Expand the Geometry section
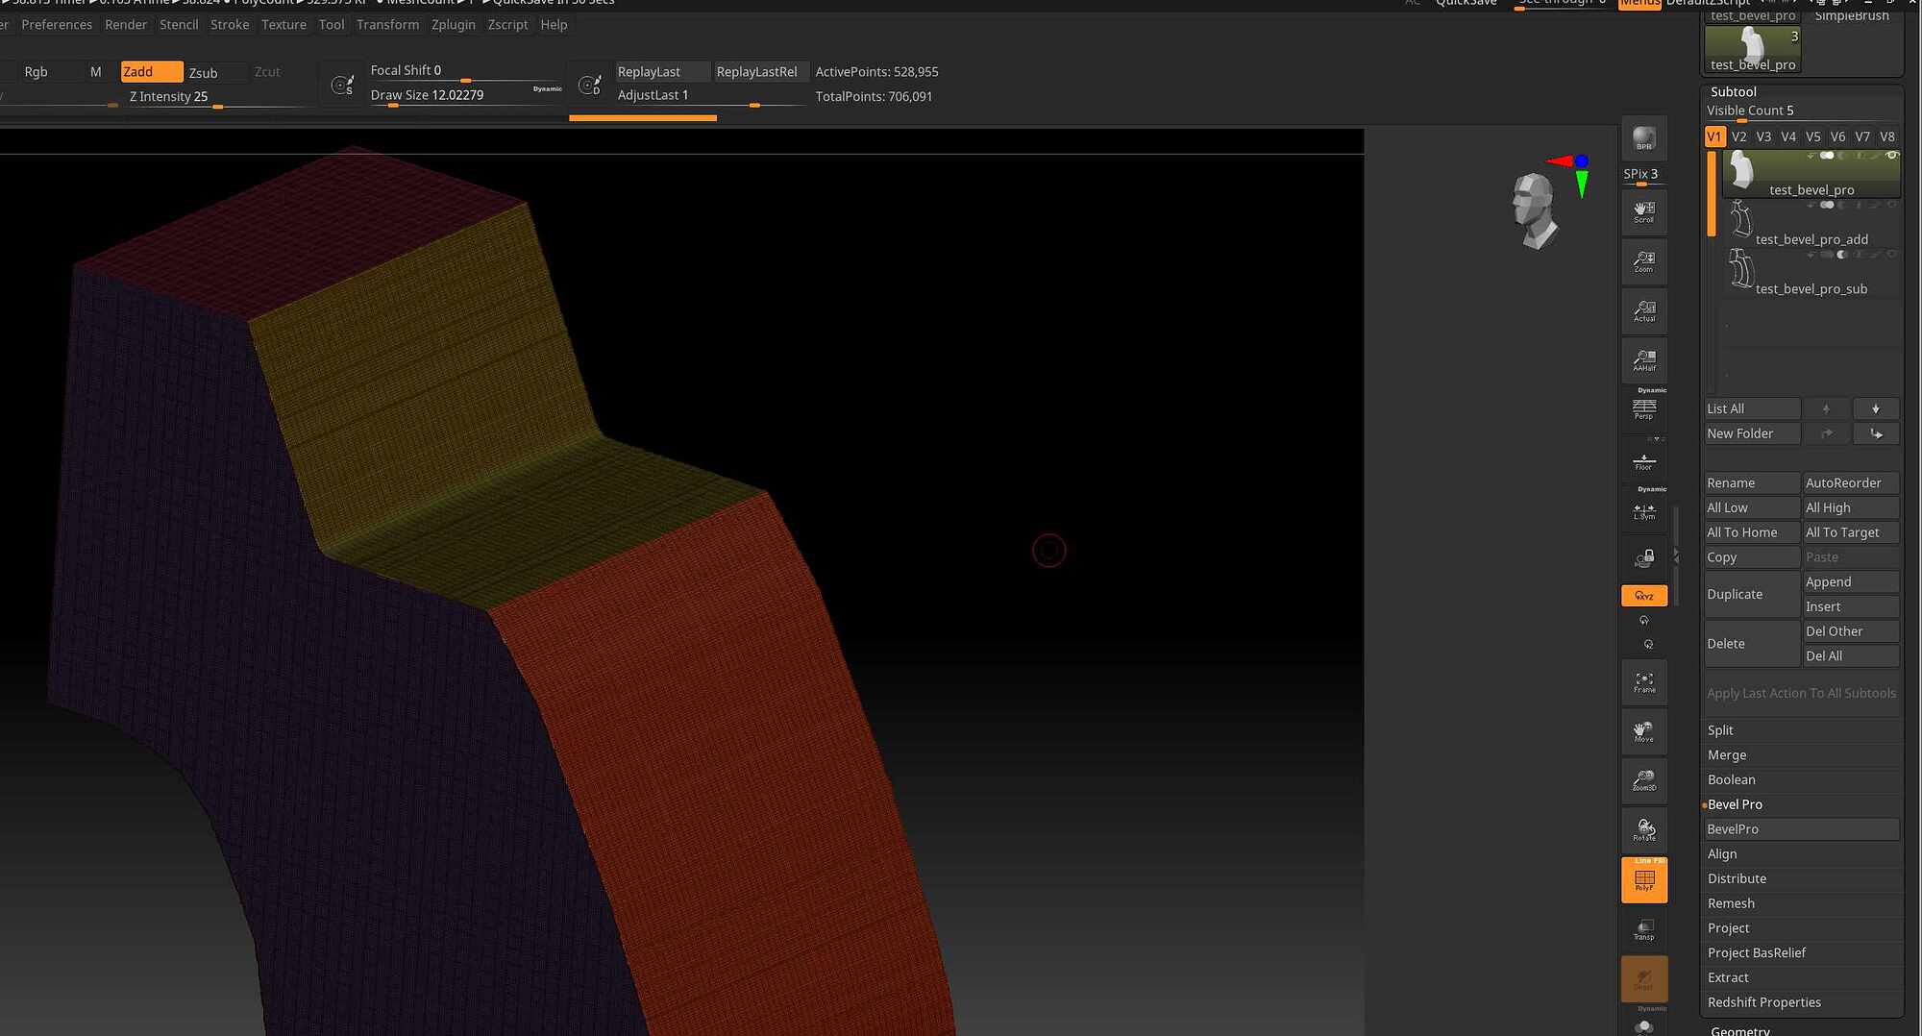The width and height of the screenshot is (1922, 1036). (x=1739, y=1030)
